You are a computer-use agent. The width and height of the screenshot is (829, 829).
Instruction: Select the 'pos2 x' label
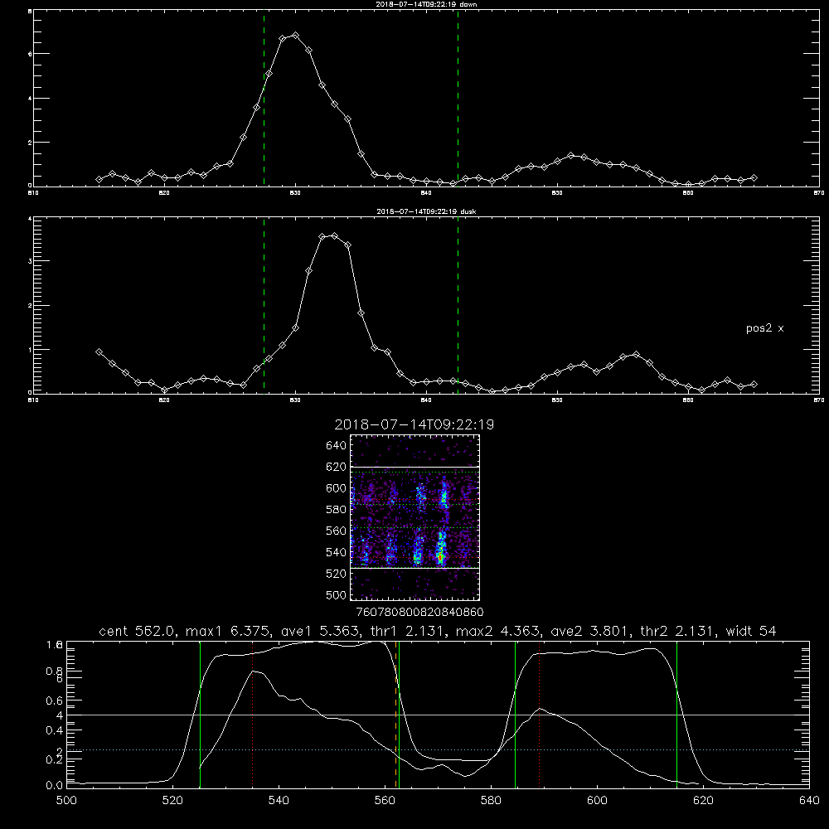764,328
